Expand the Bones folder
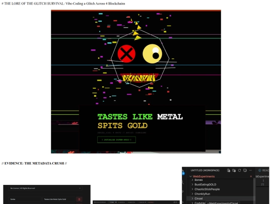The image size is (272, 204). pos(192,180)
